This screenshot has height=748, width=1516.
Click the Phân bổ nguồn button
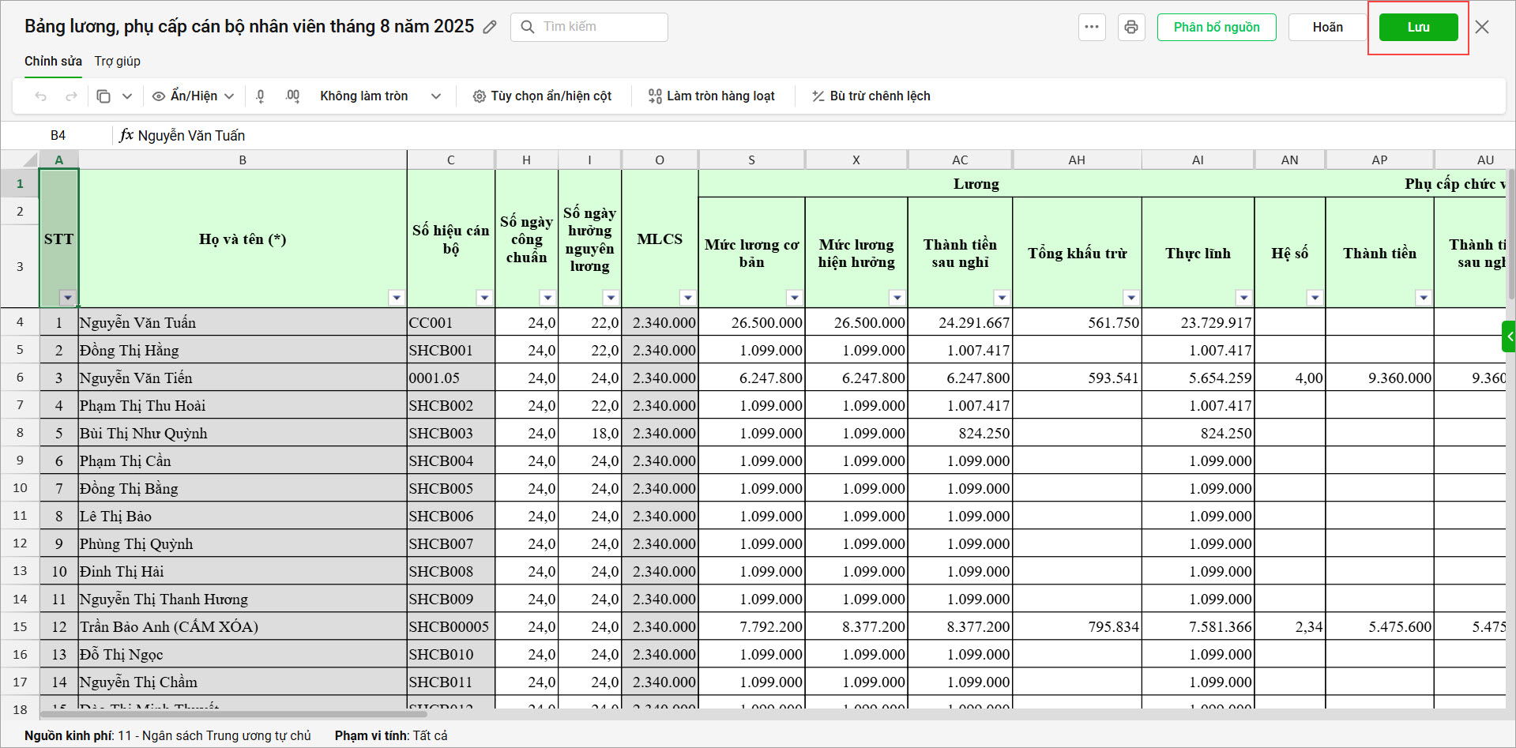1216,28
